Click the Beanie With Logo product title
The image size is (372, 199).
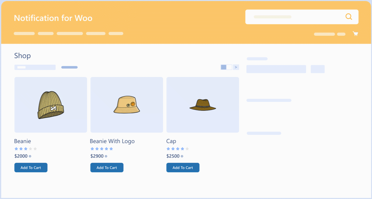tap(112, 141)
